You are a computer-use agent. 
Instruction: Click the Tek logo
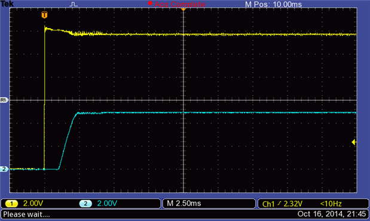point(7,4)
